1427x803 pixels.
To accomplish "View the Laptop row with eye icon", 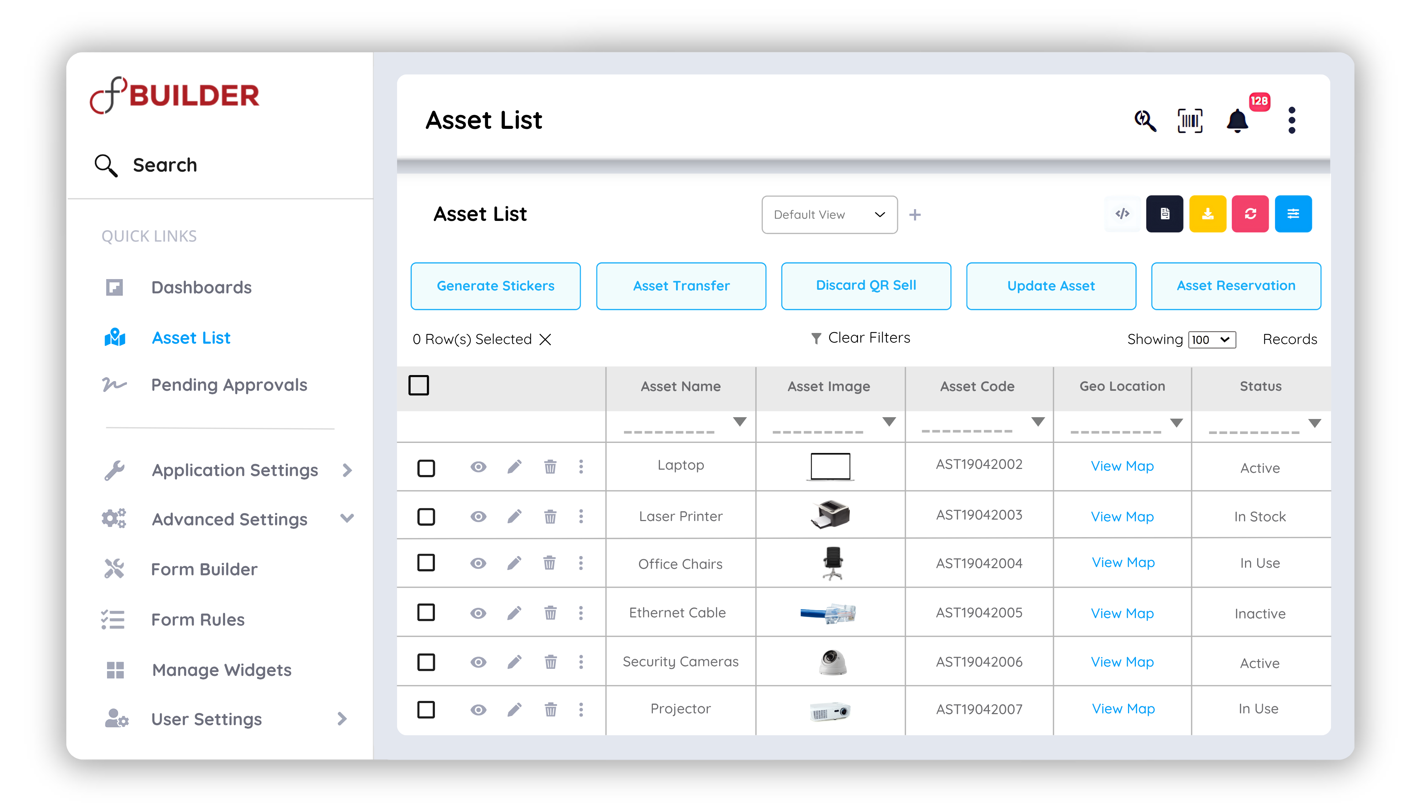I will [x=479, y=466].
